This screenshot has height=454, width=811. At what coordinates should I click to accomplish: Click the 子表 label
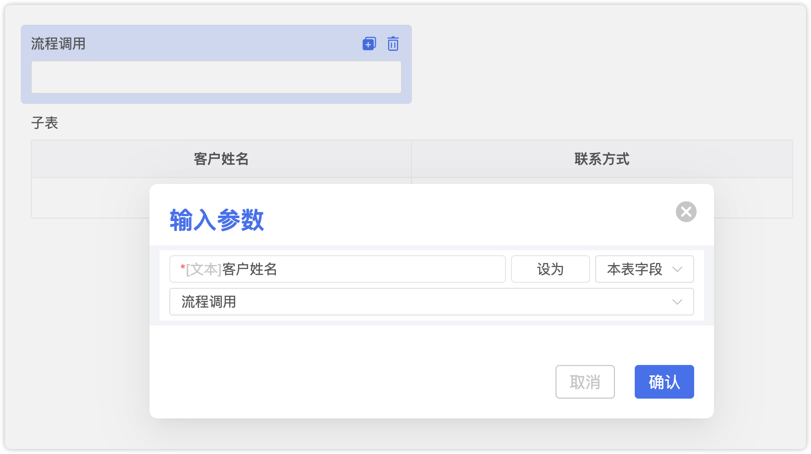tap(45, 123)
